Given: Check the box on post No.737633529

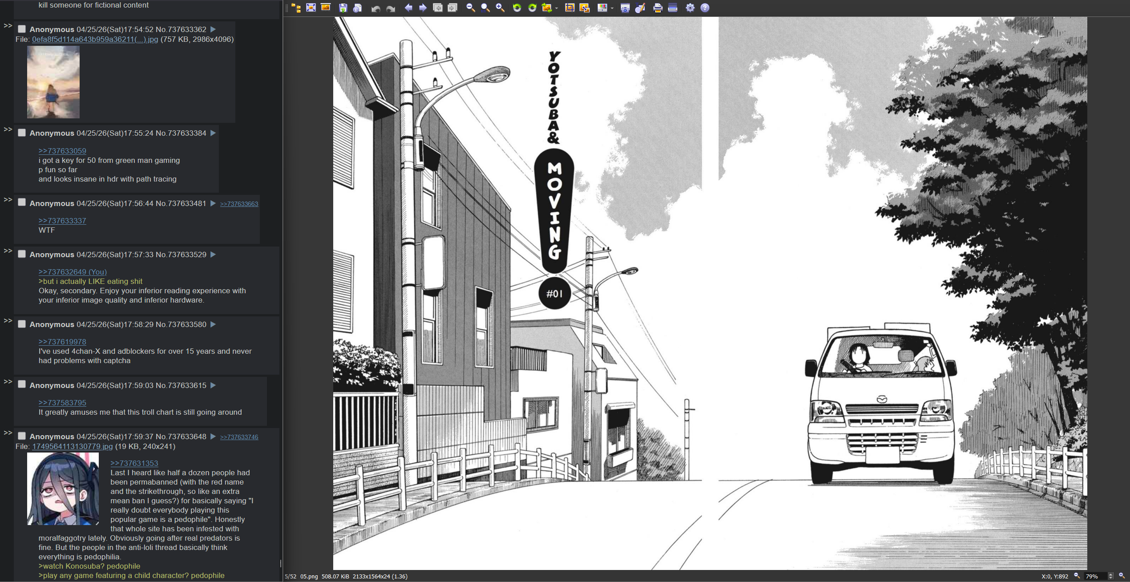Looking at the screenshot, I should pos(22,254).
